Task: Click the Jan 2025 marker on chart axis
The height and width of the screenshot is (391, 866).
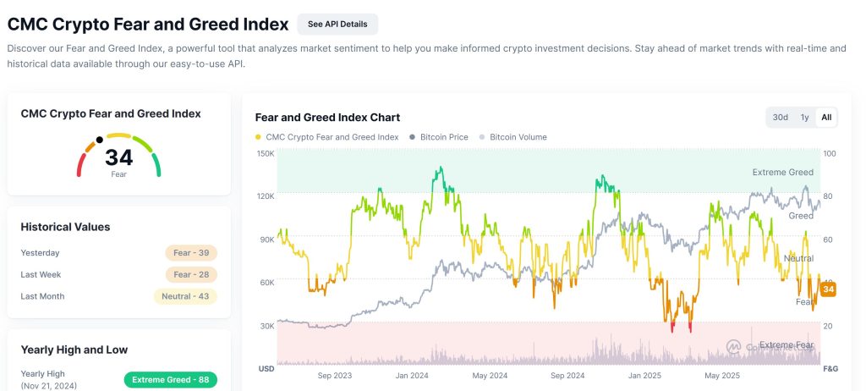Action: point(645,375)
